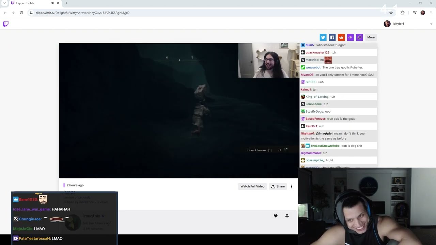Click the '2 hours ago' timestamp
436x245 pixels.
click(75, 185)
